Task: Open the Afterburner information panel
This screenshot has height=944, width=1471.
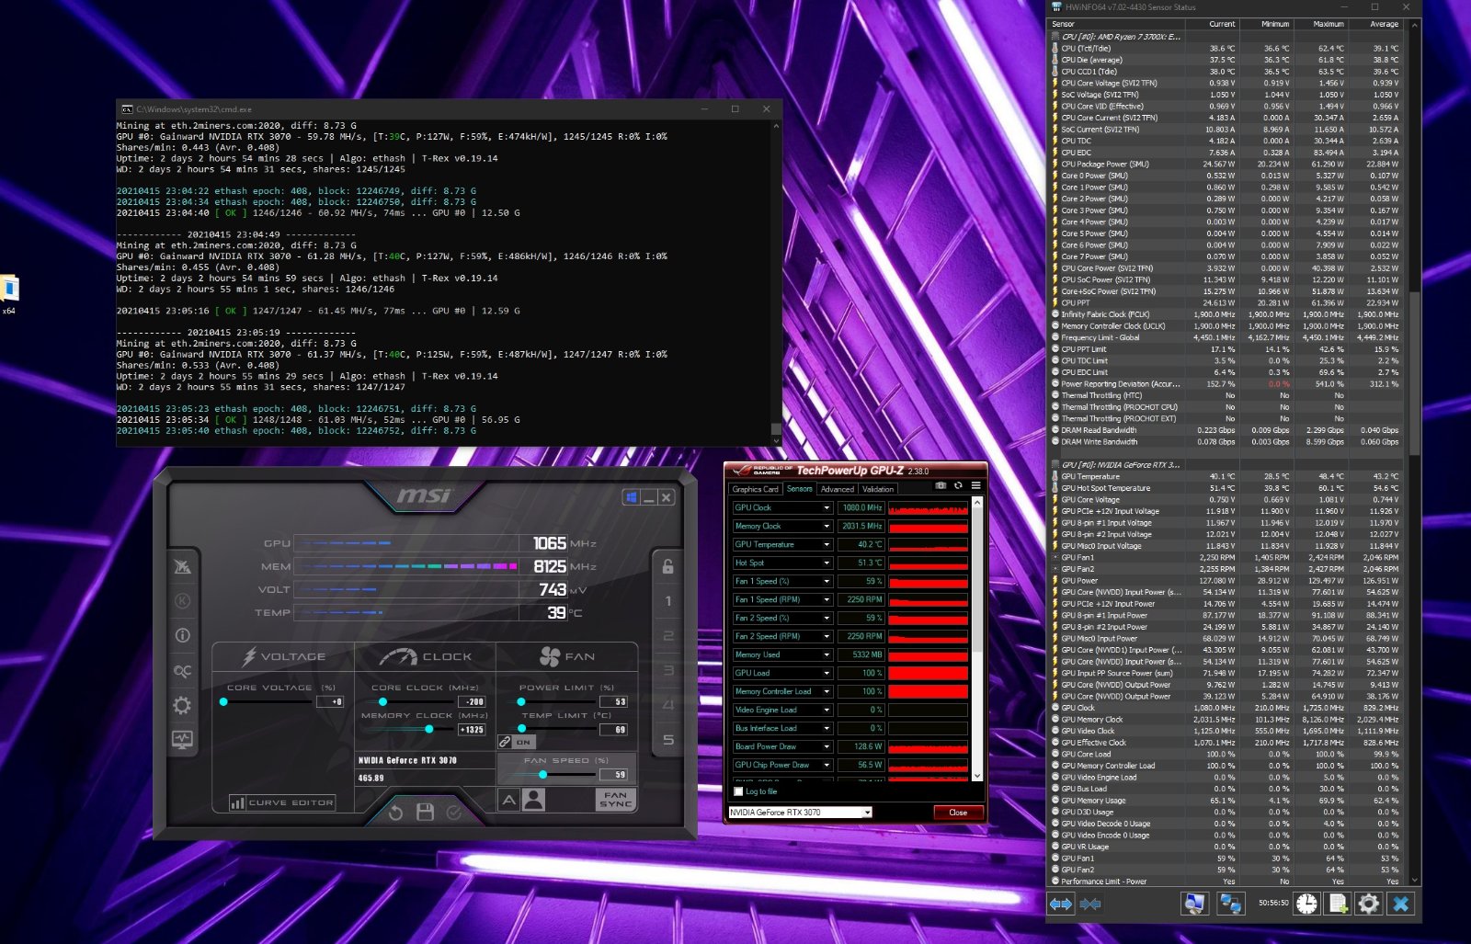Action: click(182, 635)
